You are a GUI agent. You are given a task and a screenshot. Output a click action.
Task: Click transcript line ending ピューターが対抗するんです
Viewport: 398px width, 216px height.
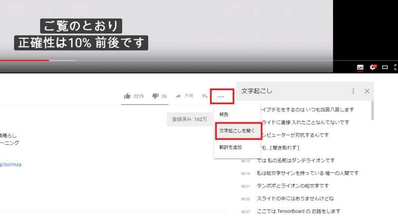(295, 135)
